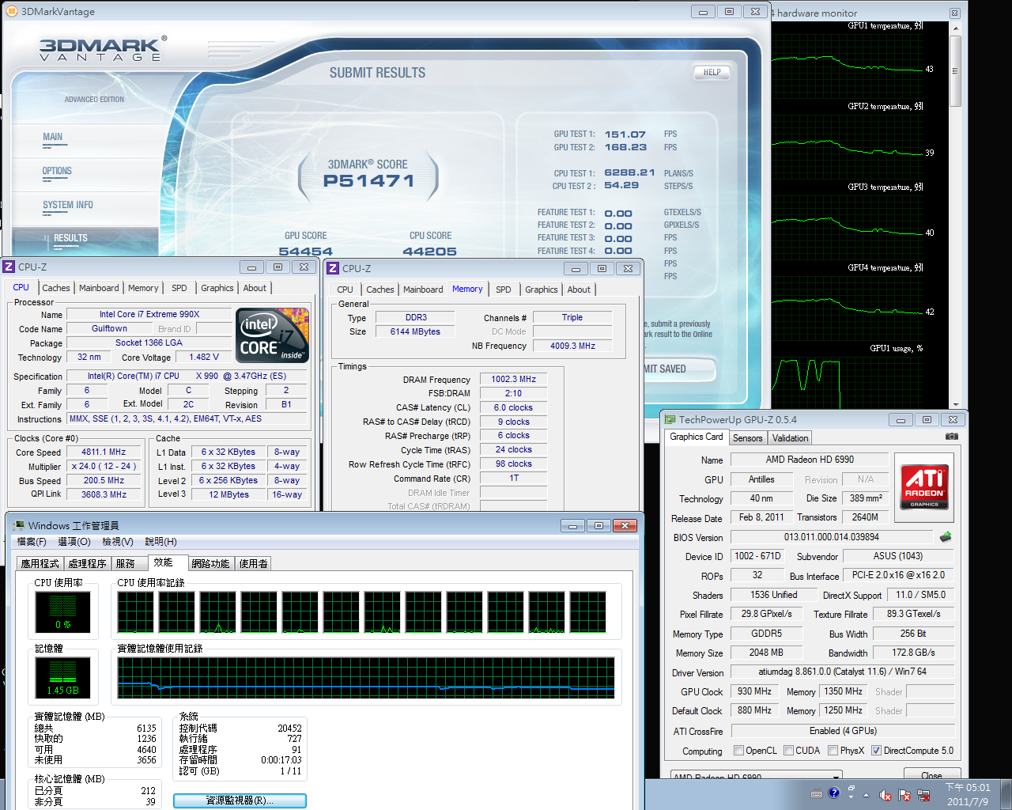Viewport: 1012px width, 810px height.
Task: Click GPU-Z screenshot camera icon
Action: pyautogui.click(x=952, y=437)
